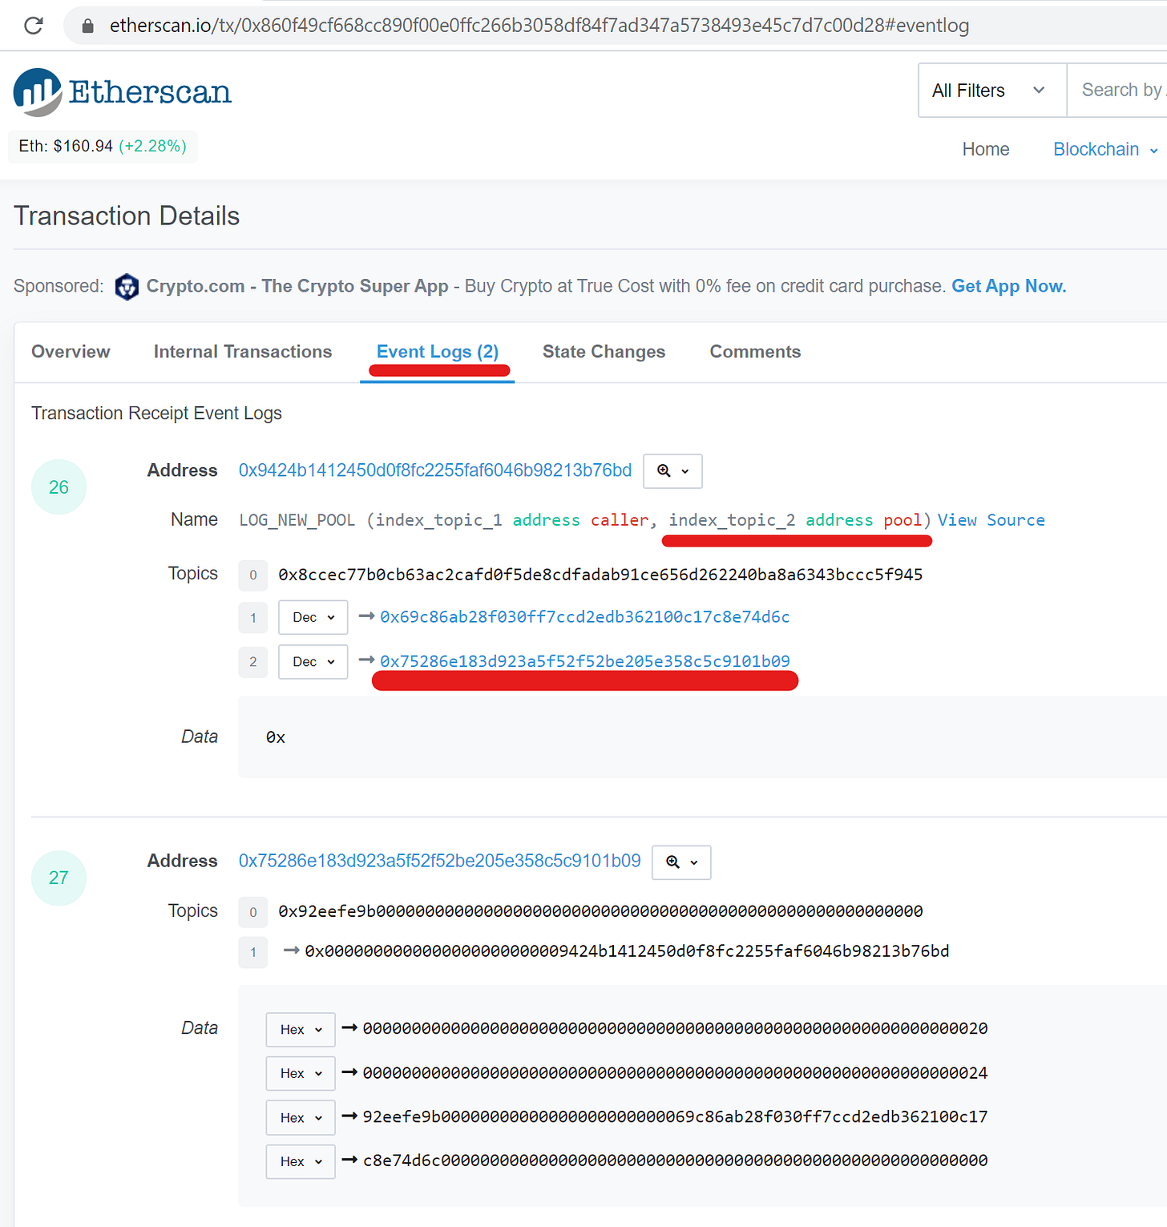The width and height of the screenshot is (1167, 1227).
Task: Open Hex dropdown for data row starting c8e74d6c
Action: coord(301,1161)
